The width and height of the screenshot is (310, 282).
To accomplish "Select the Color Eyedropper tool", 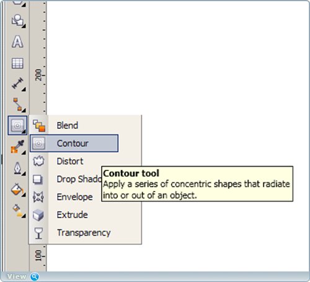I will pyautogui.click(x=17, y=147).
